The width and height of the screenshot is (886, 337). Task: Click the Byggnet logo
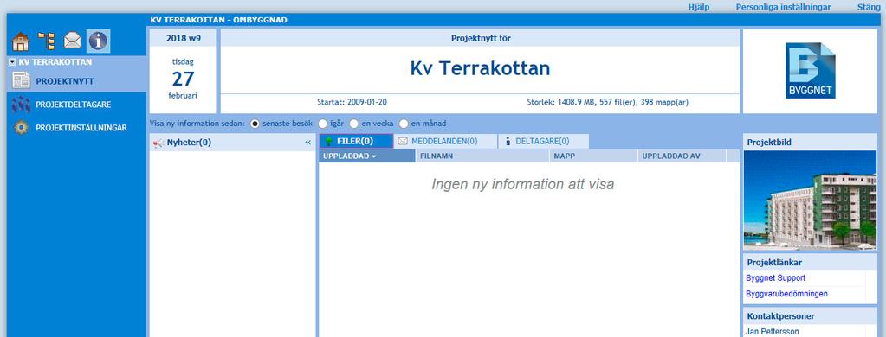point(810,71)
